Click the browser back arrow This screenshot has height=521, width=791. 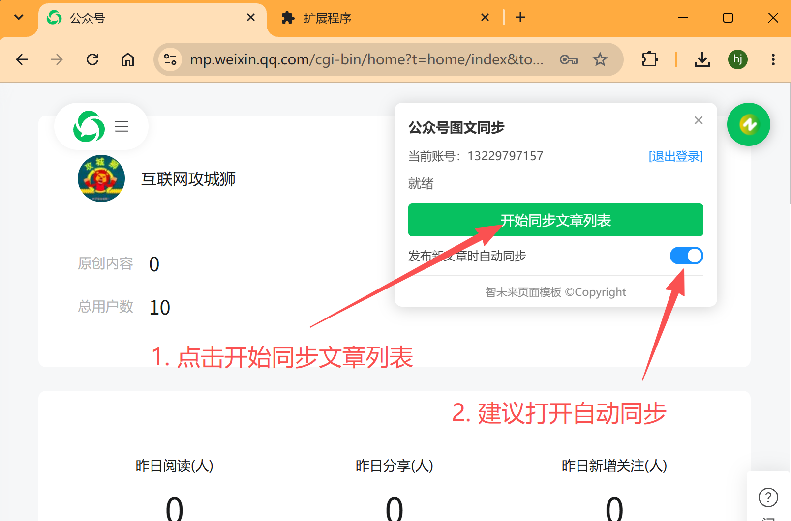[22, 59]
